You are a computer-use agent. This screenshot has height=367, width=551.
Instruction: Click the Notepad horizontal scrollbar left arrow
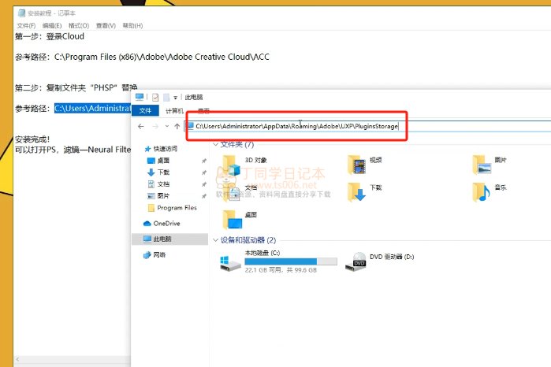pos(17,359)
